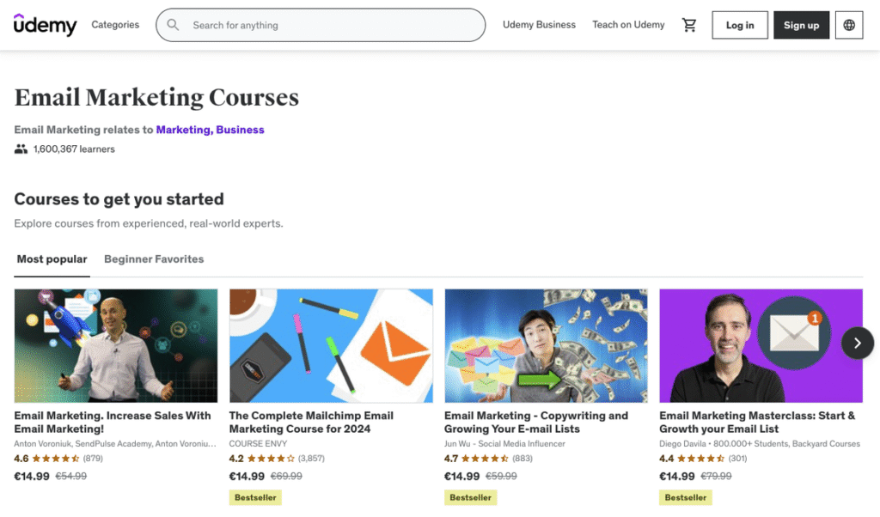Image resolution: width=880 pixels, height=517 pixels.
Task: Open the Email Marketing Masterclass course thumbnail
Action: tap(761, 345)
